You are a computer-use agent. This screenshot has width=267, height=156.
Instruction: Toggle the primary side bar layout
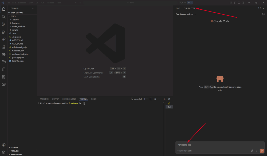(235, 3)
